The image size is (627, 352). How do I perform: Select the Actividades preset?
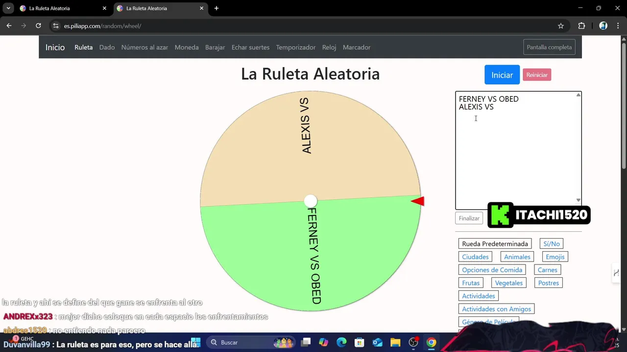(x=479, y=296)
